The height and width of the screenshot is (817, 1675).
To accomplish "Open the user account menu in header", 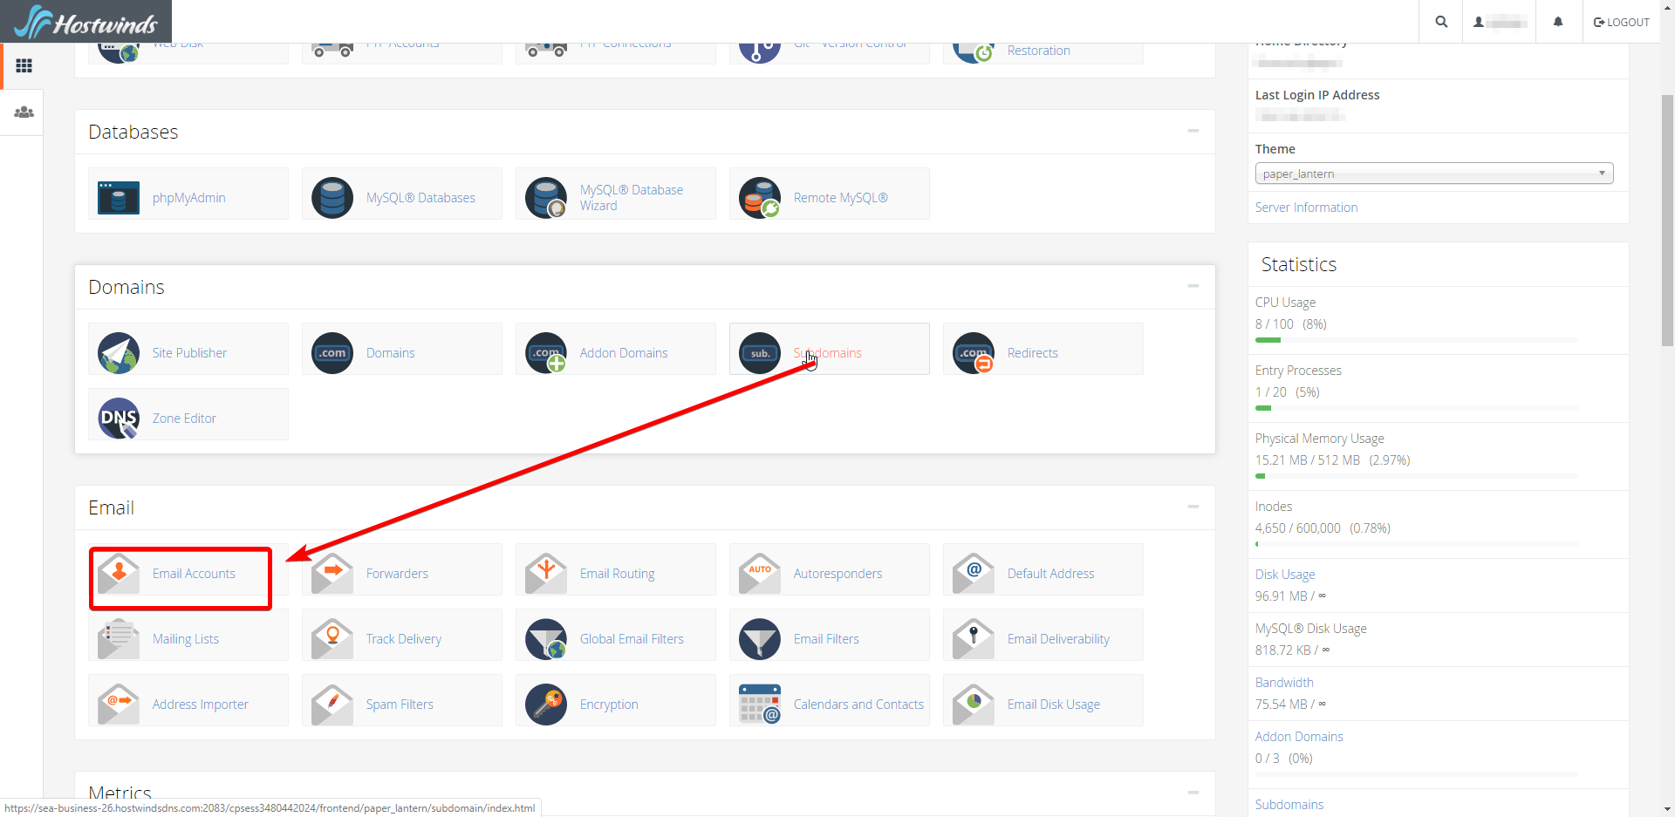I will pyautogui.click(x=1500, y=22).
